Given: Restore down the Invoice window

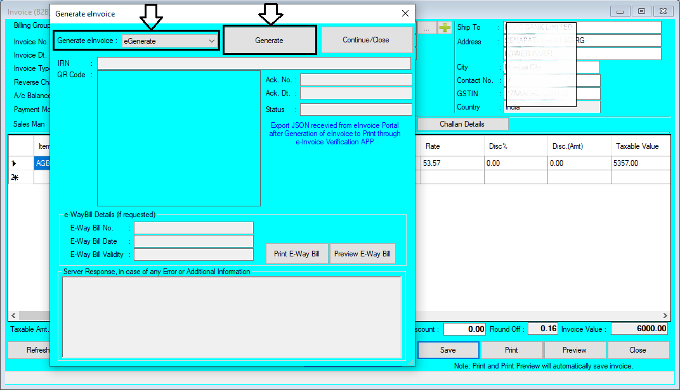Looking at the screenshot, I should [640, 11].
